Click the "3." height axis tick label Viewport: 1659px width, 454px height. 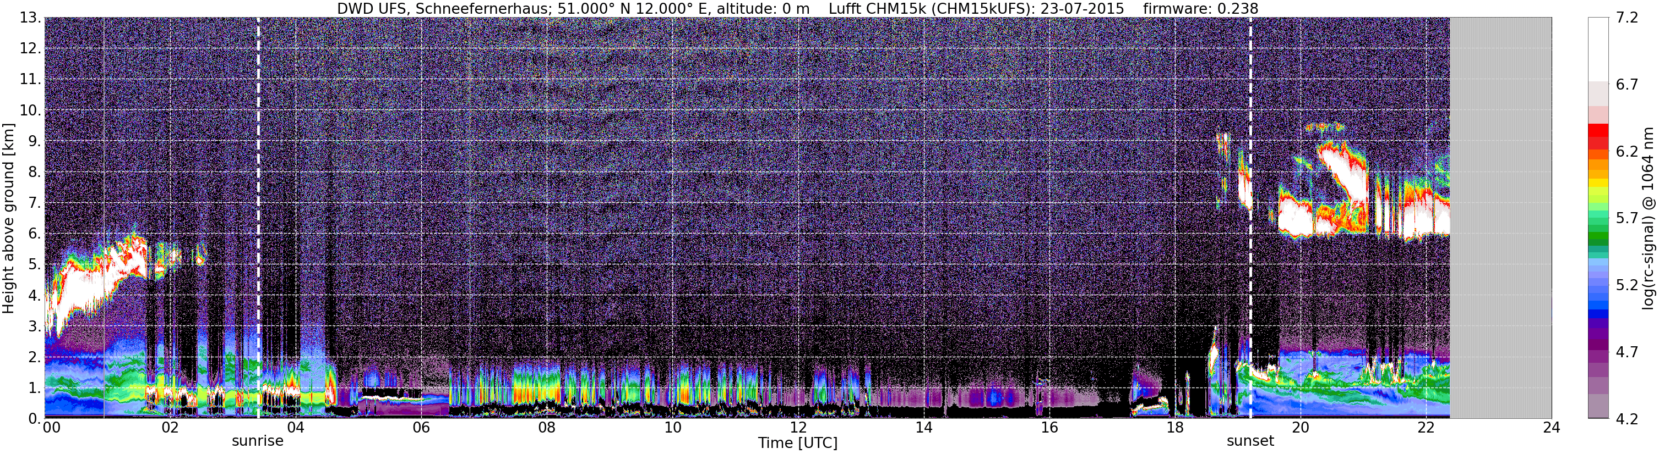point(34,326)
